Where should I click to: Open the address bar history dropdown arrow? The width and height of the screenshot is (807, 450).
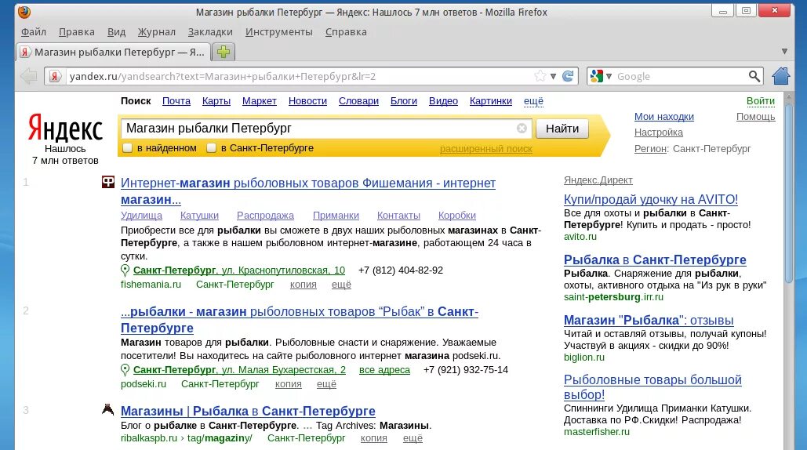(553, 77)
